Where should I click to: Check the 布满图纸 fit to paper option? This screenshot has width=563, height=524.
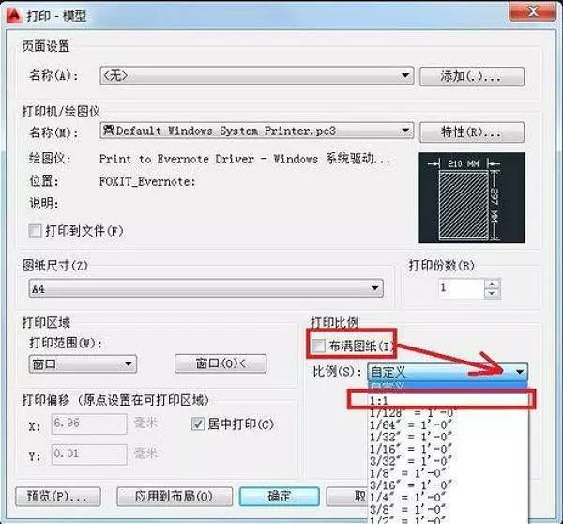pyautogui.click(x=318, y=346)
